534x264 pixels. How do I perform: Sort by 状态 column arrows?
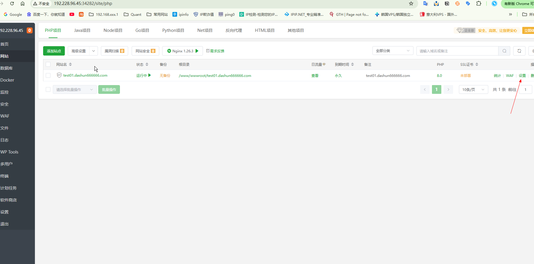[147, 64]
